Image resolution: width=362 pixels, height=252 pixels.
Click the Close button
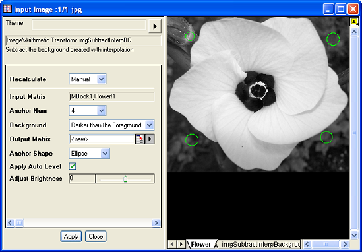(96, 236)
